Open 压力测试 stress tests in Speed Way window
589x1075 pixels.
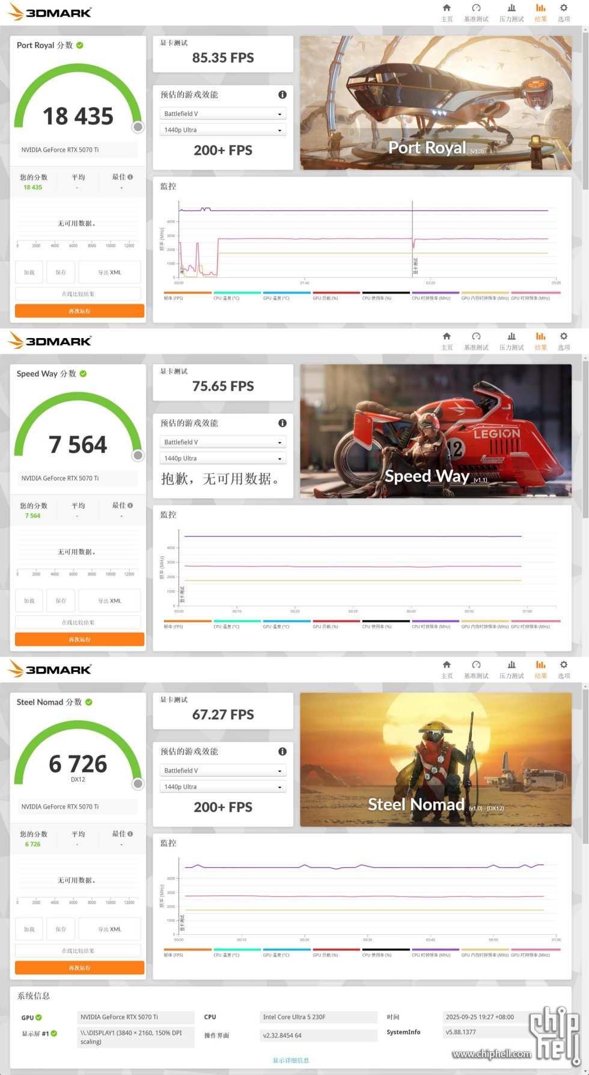pyautogui.click(x=511, y=341)
